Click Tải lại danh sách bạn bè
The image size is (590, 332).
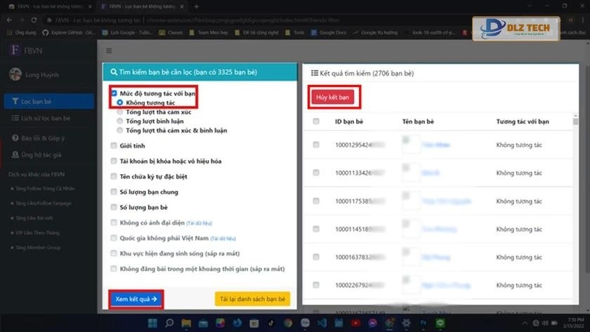coord(251,299)
